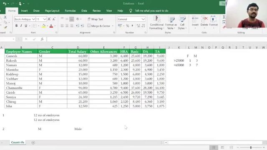Open the Format cells menu

click(x=213, y=22)
